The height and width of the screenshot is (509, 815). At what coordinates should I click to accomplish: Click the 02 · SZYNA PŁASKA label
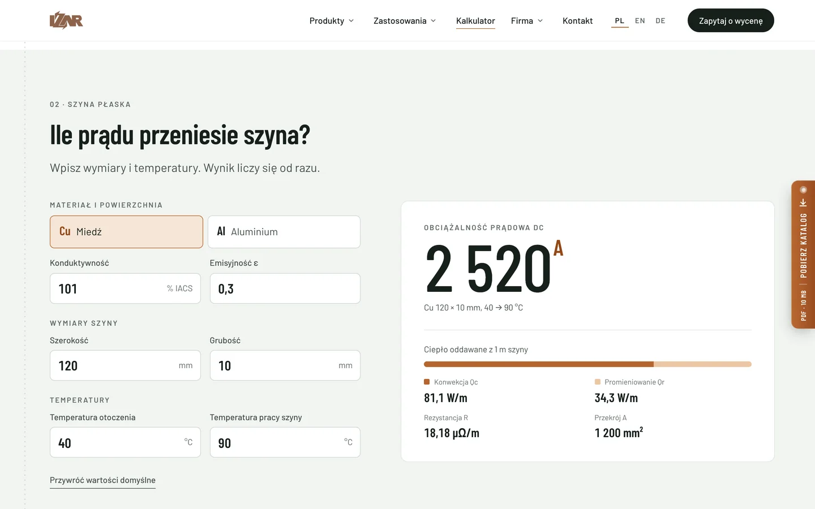[x=90, y=105]
